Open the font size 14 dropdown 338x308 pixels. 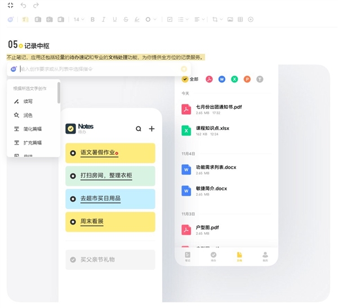tap(79, 19)
